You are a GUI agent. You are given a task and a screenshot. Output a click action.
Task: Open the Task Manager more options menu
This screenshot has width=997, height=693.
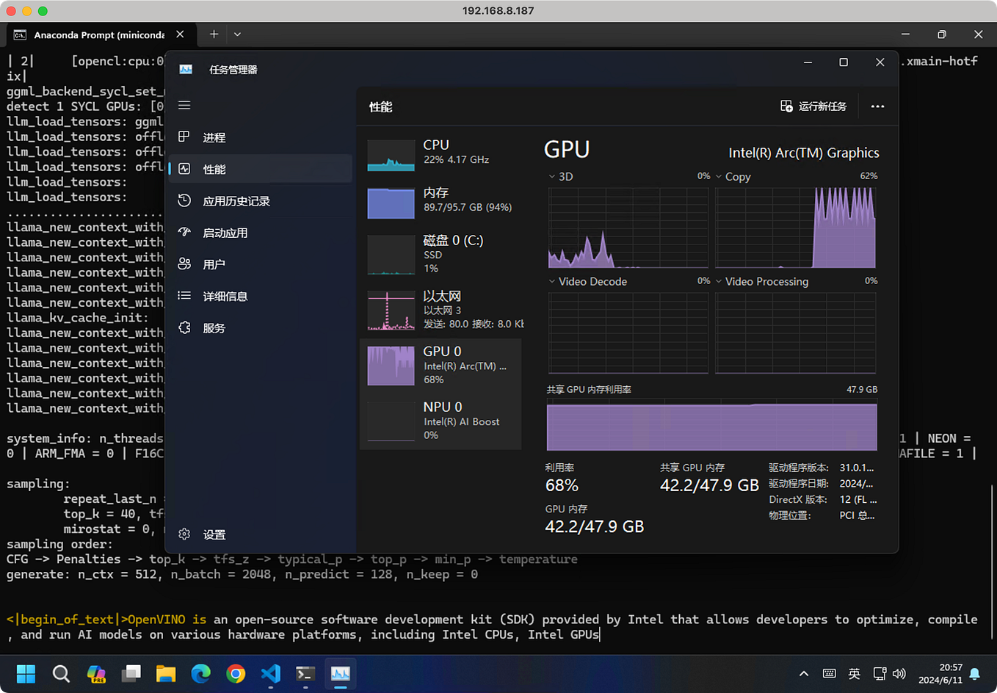coord(877,106)
